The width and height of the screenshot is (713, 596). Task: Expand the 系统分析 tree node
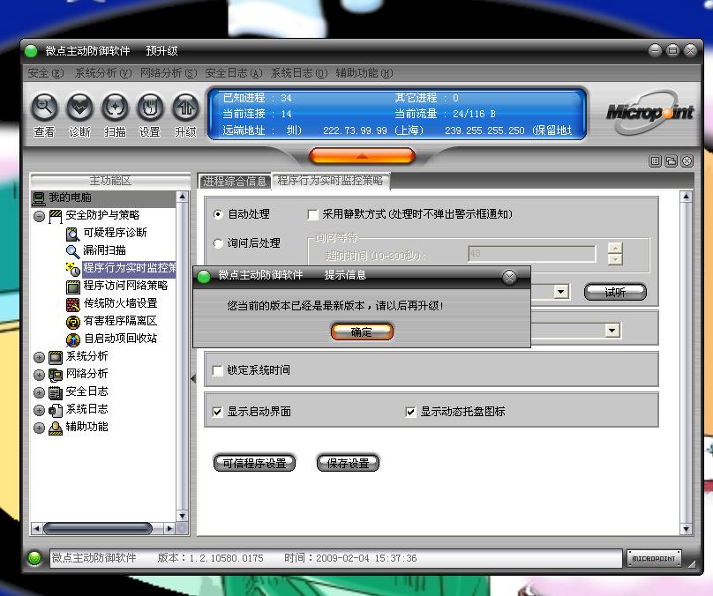point(40,357)
